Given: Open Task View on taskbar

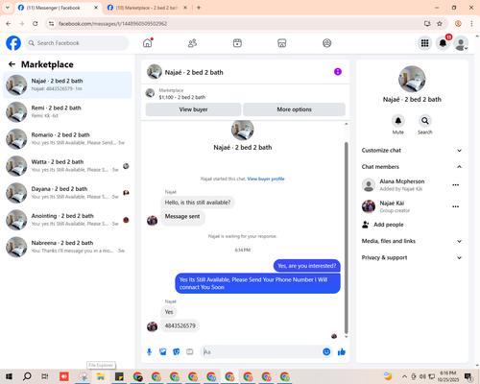Looking at the screenshot, I should point(45,376).
